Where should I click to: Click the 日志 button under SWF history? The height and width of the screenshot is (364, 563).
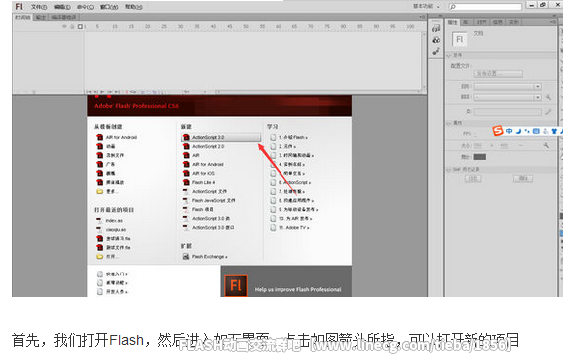click(472, 178)
